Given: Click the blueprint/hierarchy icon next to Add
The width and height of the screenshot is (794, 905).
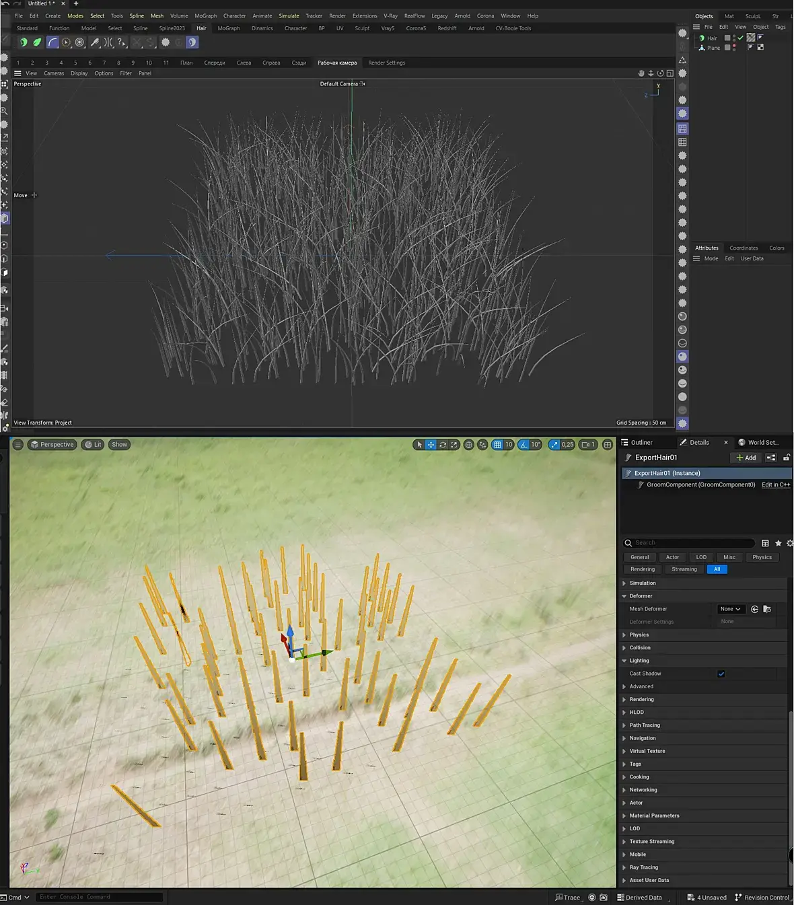Looking at the screenshot, I should [x=771, y=458].
